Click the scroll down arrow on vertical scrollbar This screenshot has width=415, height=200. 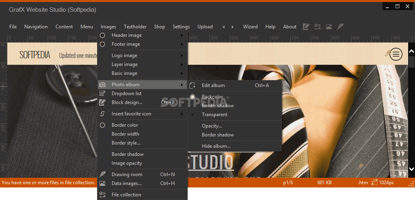click(411, 169)
